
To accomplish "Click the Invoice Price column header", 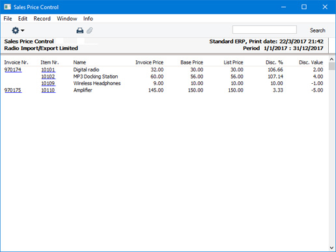I will tap(149, 62).
